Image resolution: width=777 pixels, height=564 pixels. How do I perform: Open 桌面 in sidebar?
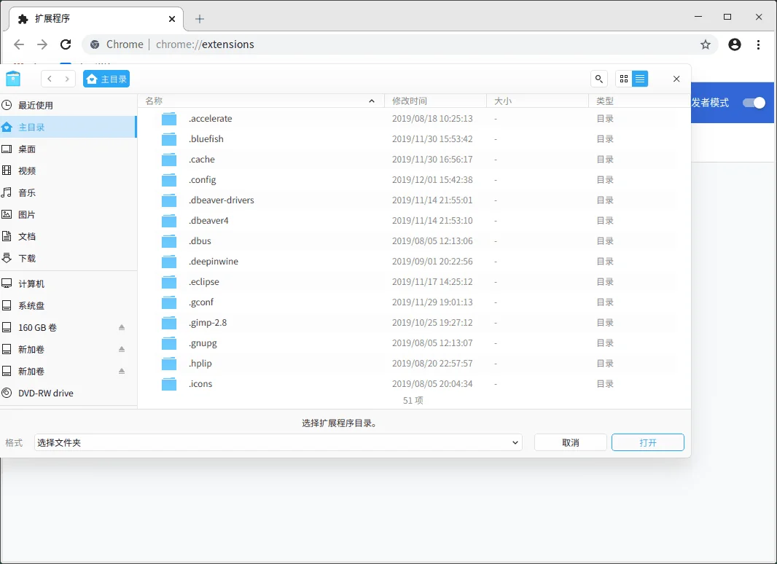pyautogui.click(x=68, y=149)
